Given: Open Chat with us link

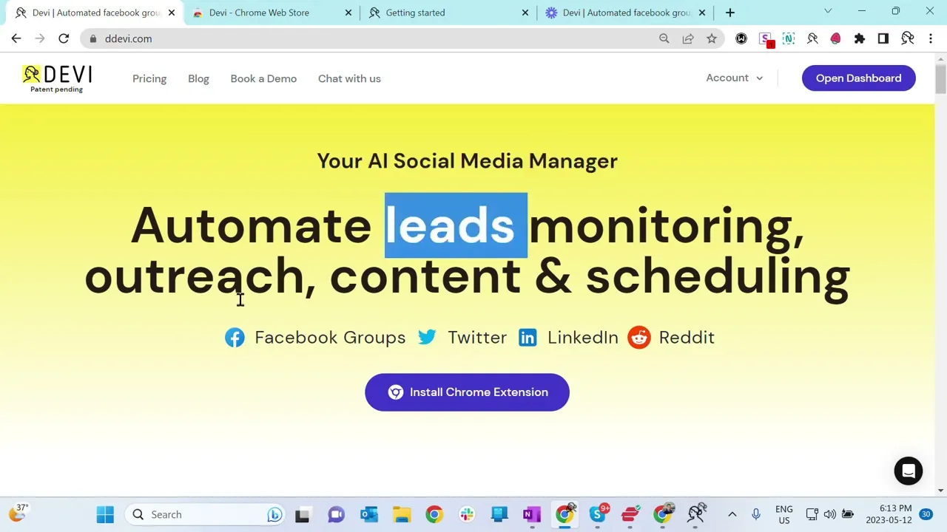Looking at the screenshot, I should point(349,78).
